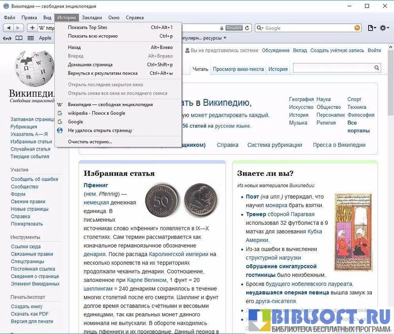Click the Случайная статья sidebar link

click(x=30, y=149)
